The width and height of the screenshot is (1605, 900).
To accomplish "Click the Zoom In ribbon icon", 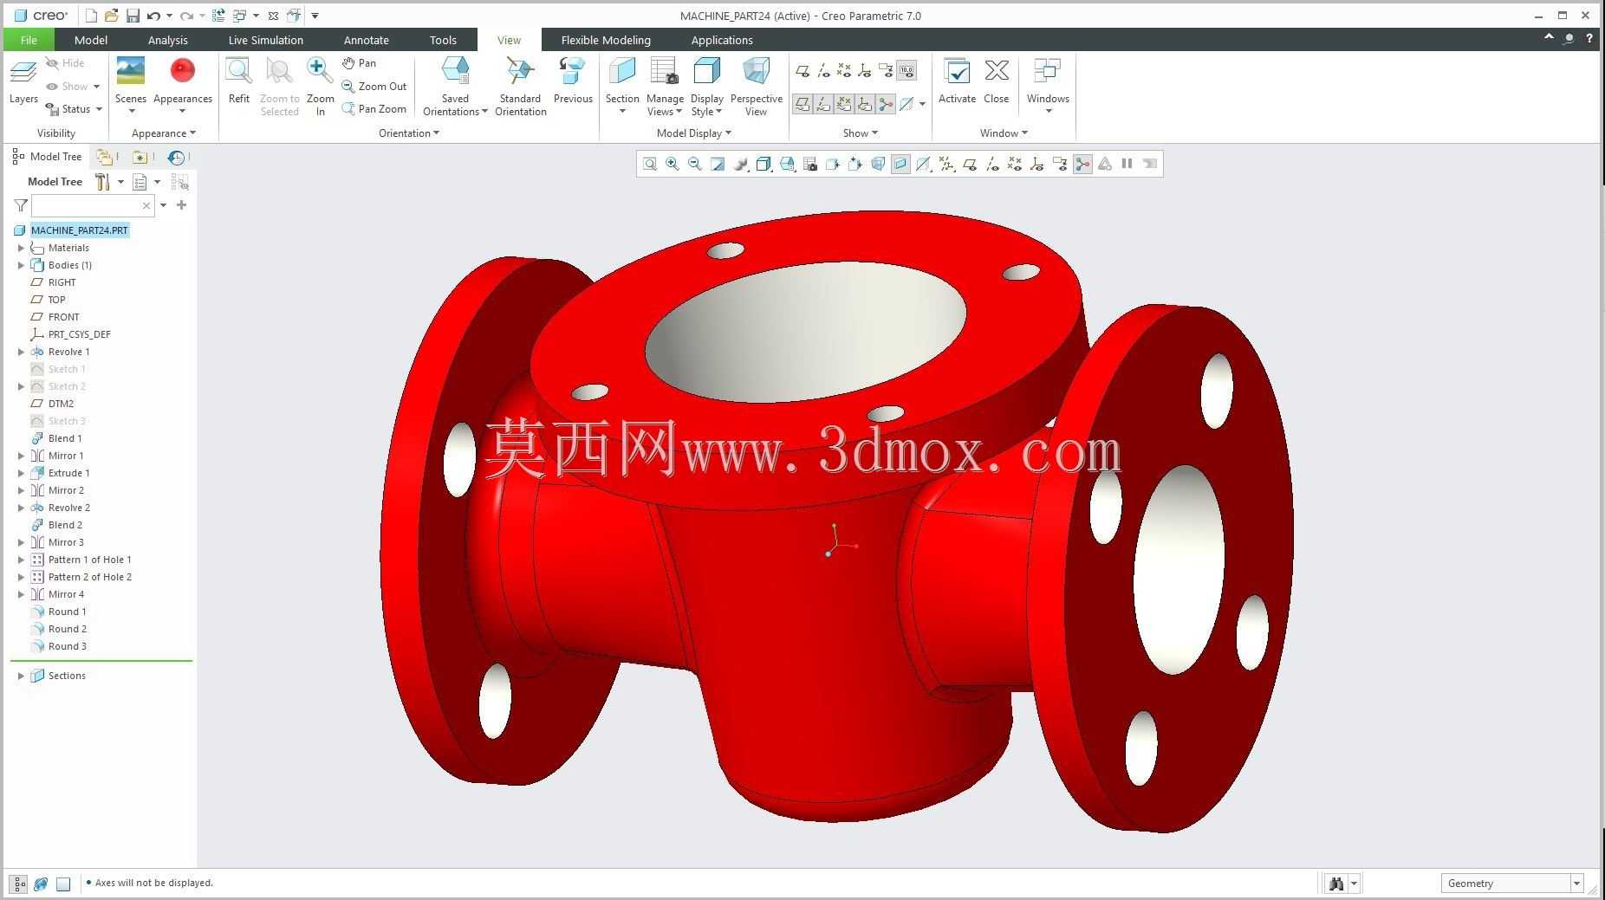I will tap(320, 71).
